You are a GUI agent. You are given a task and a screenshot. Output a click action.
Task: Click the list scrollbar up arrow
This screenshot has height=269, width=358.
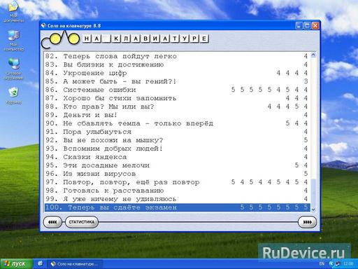point(313,55)
